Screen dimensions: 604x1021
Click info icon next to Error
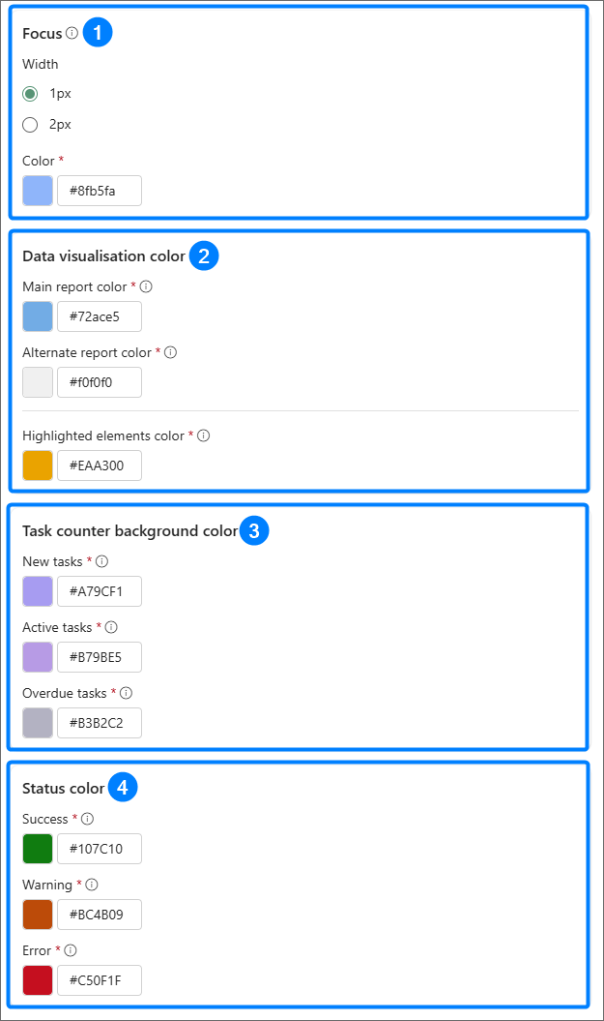pos(71,950)
